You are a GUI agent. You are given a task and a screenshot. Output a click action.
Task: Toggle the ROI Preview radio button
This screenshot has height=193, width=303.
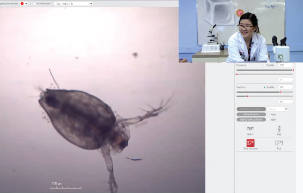pos(34,4)
